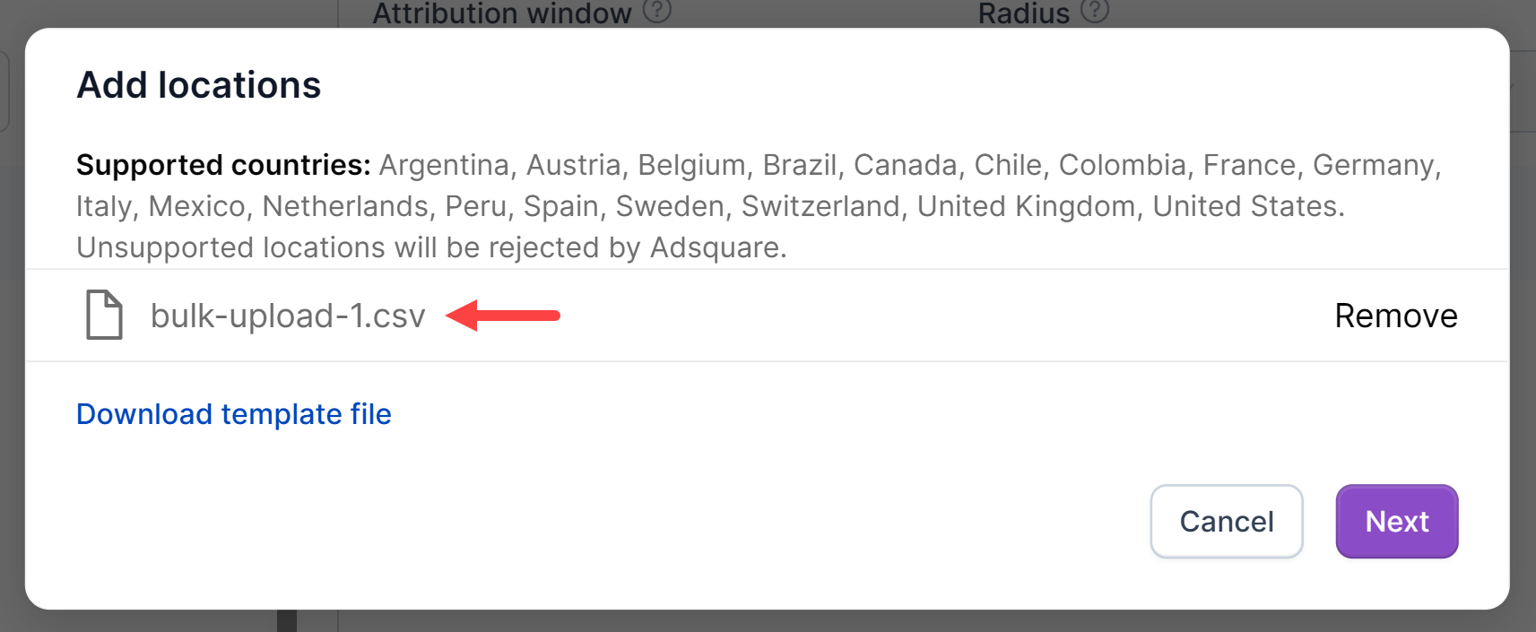Click the Radius label behind dialog
This screenshot has height=632, width=1536.
[1023, 13]
